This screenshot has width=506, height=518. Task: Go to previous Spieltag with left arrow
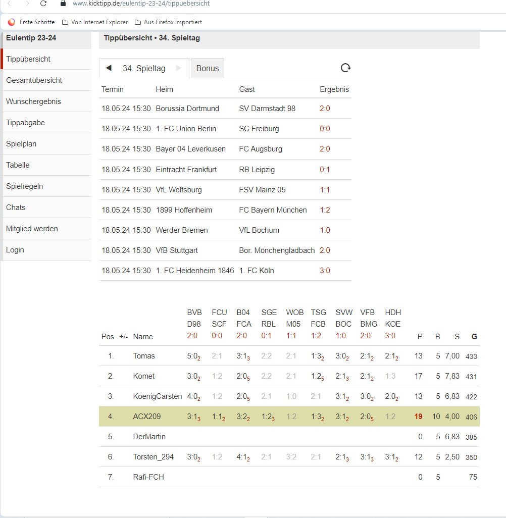coord(109,68)
